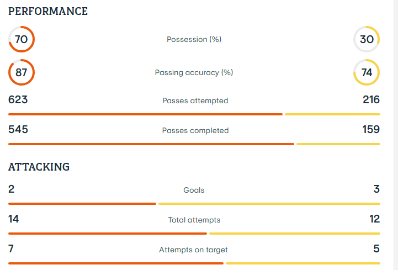Click the Possession (%) label
Screen dimensions: 398x270
click(194, 39)
